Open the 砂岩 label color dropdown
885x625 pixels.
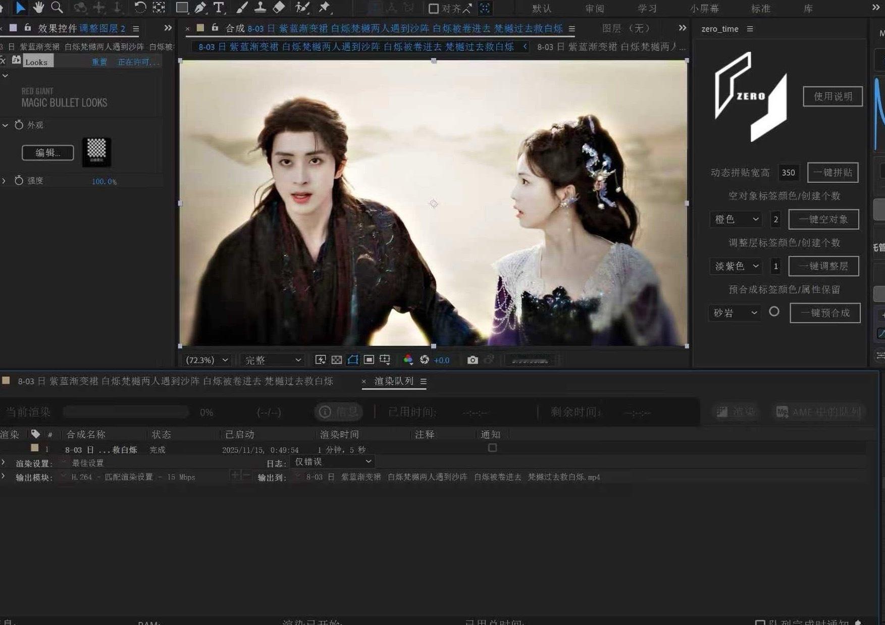[734, 313]
